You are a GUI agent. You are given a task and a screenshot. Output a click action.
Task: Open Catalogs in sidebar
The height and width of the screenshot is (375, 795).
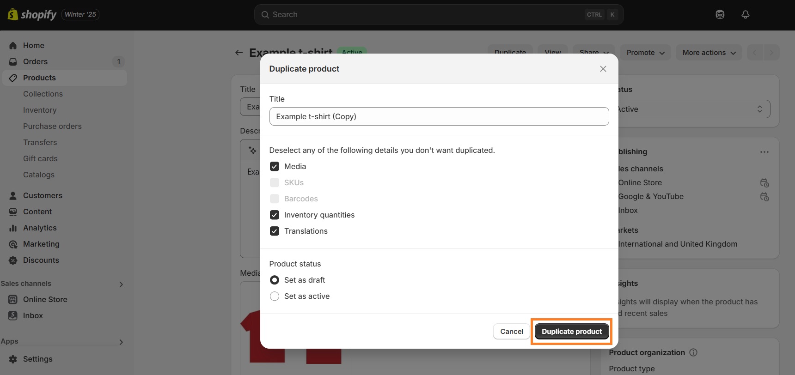pos(39,175)
